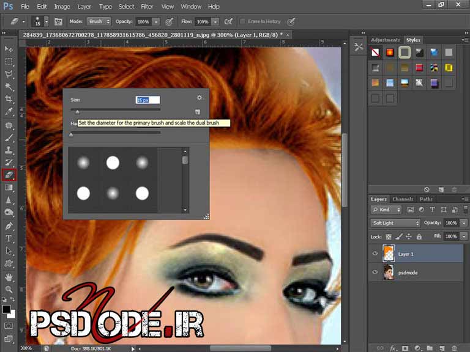
Task: Select the Path Selection tool
Action: point(9,251)
